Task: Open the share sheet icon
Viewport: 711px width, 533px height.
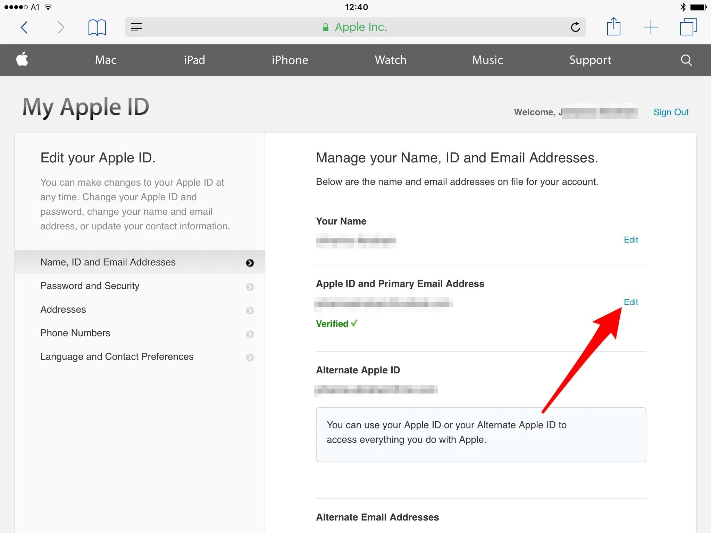Action: [x=613, y=27]
